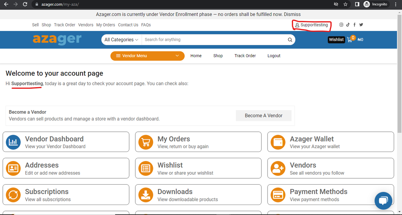This screenshot has width=402, height=215.
Task: Open Vendors in the top menu
Action: coord(86,25)
